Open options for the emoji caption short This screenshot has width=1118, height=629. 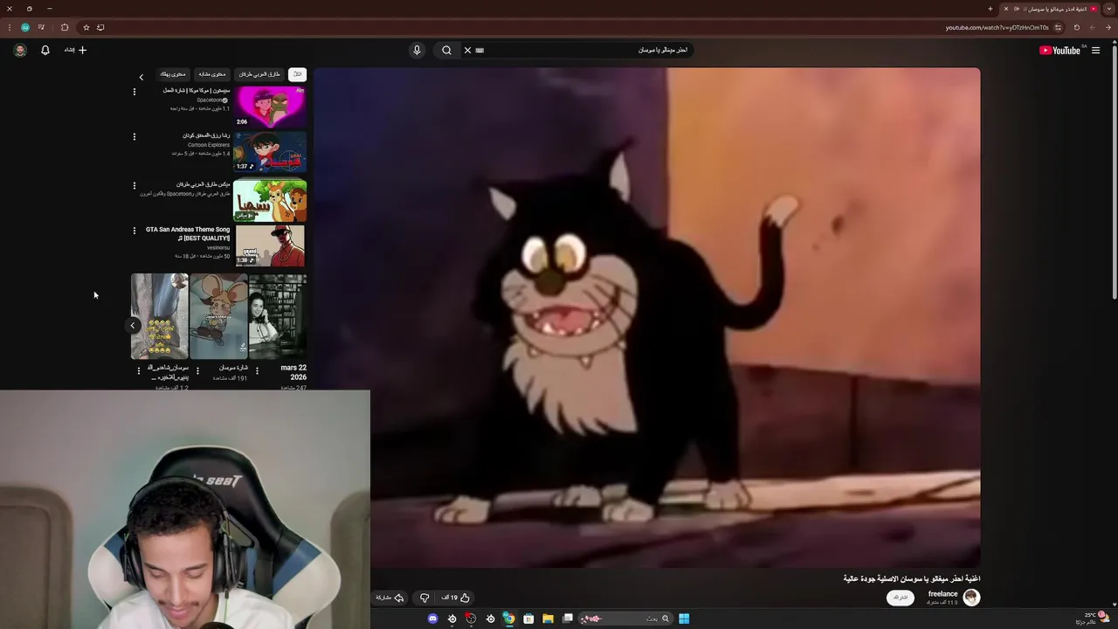pyautogui.click(x=138, y=370)
